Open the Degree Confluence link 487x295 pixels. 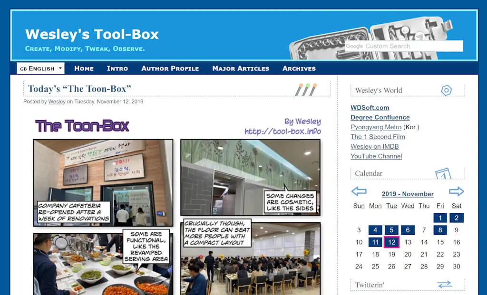(380, 117)
